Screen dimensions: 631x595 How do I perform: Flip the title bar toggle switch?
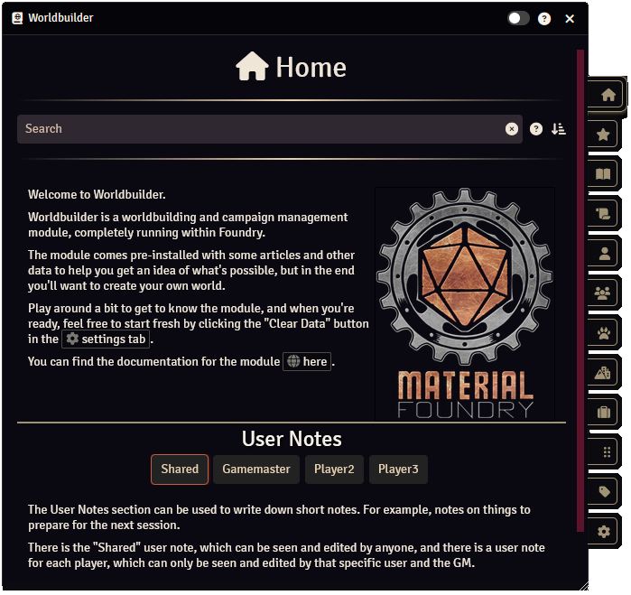click(x=518, y=18)
